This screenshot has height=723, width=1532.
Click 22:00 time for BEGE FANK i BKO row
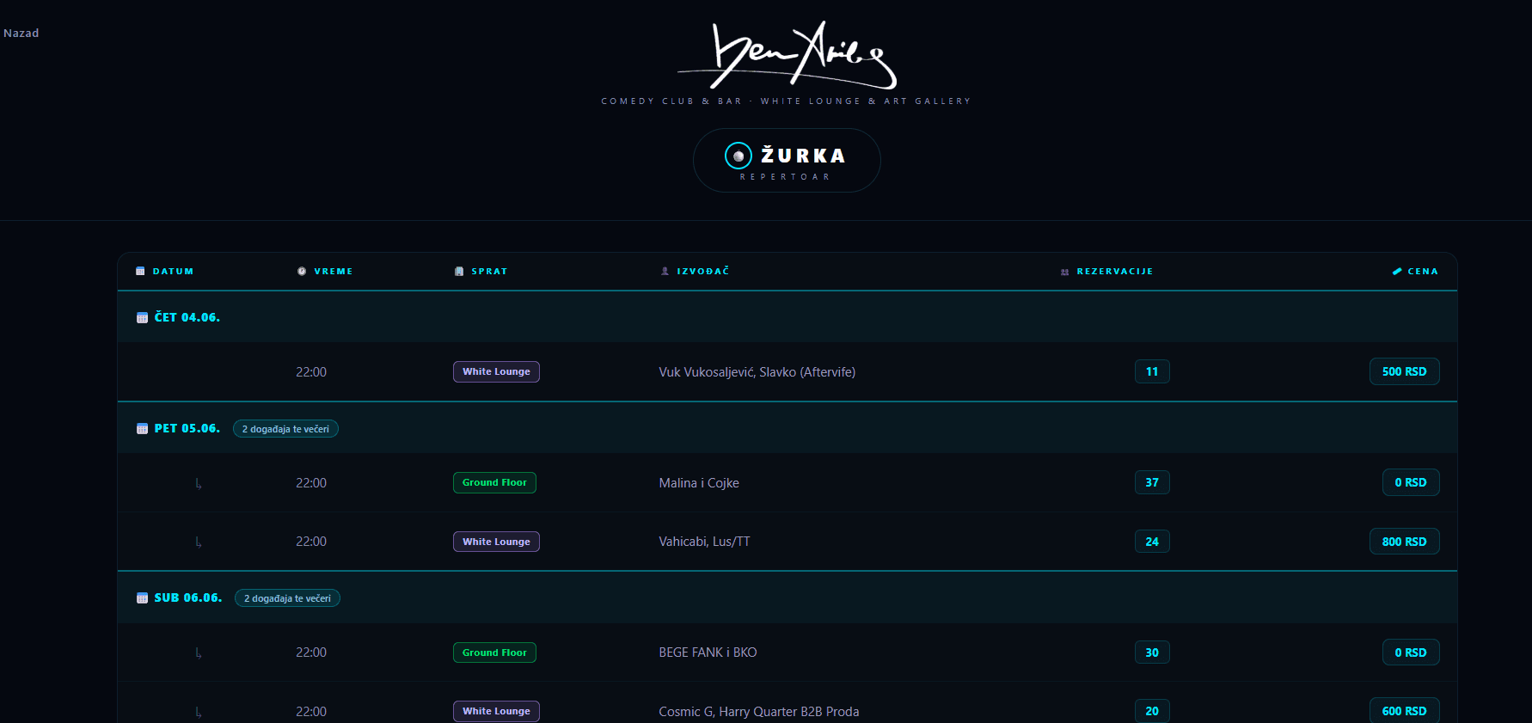pyautogui.click(x=311, y=653)
